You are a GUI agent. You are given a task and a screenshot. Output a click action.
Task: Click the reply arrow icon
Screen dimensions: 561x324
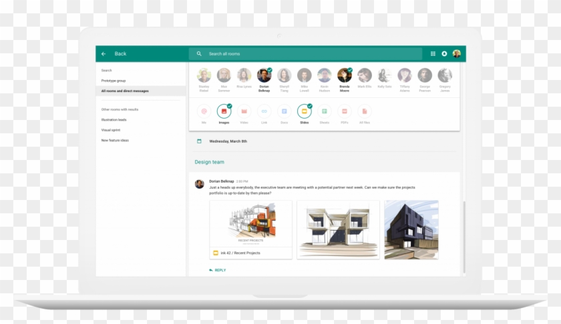coord(211,270)
